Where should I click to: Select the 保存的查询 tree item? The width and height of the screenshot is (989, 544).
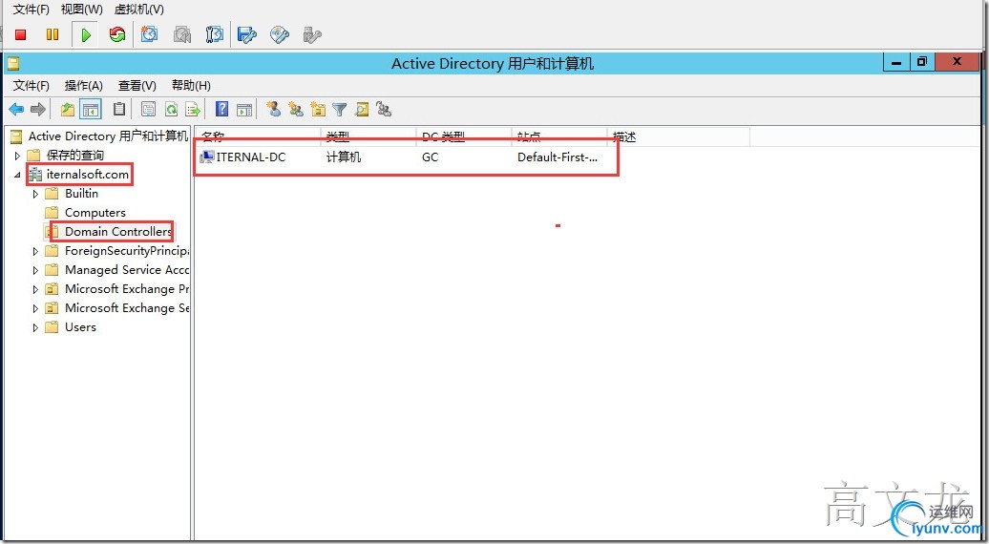pyautogui.click(x=75, y=155)
